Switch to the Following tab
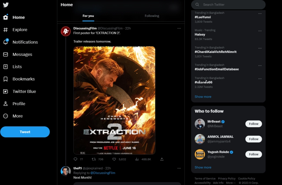 pos(152,16)
